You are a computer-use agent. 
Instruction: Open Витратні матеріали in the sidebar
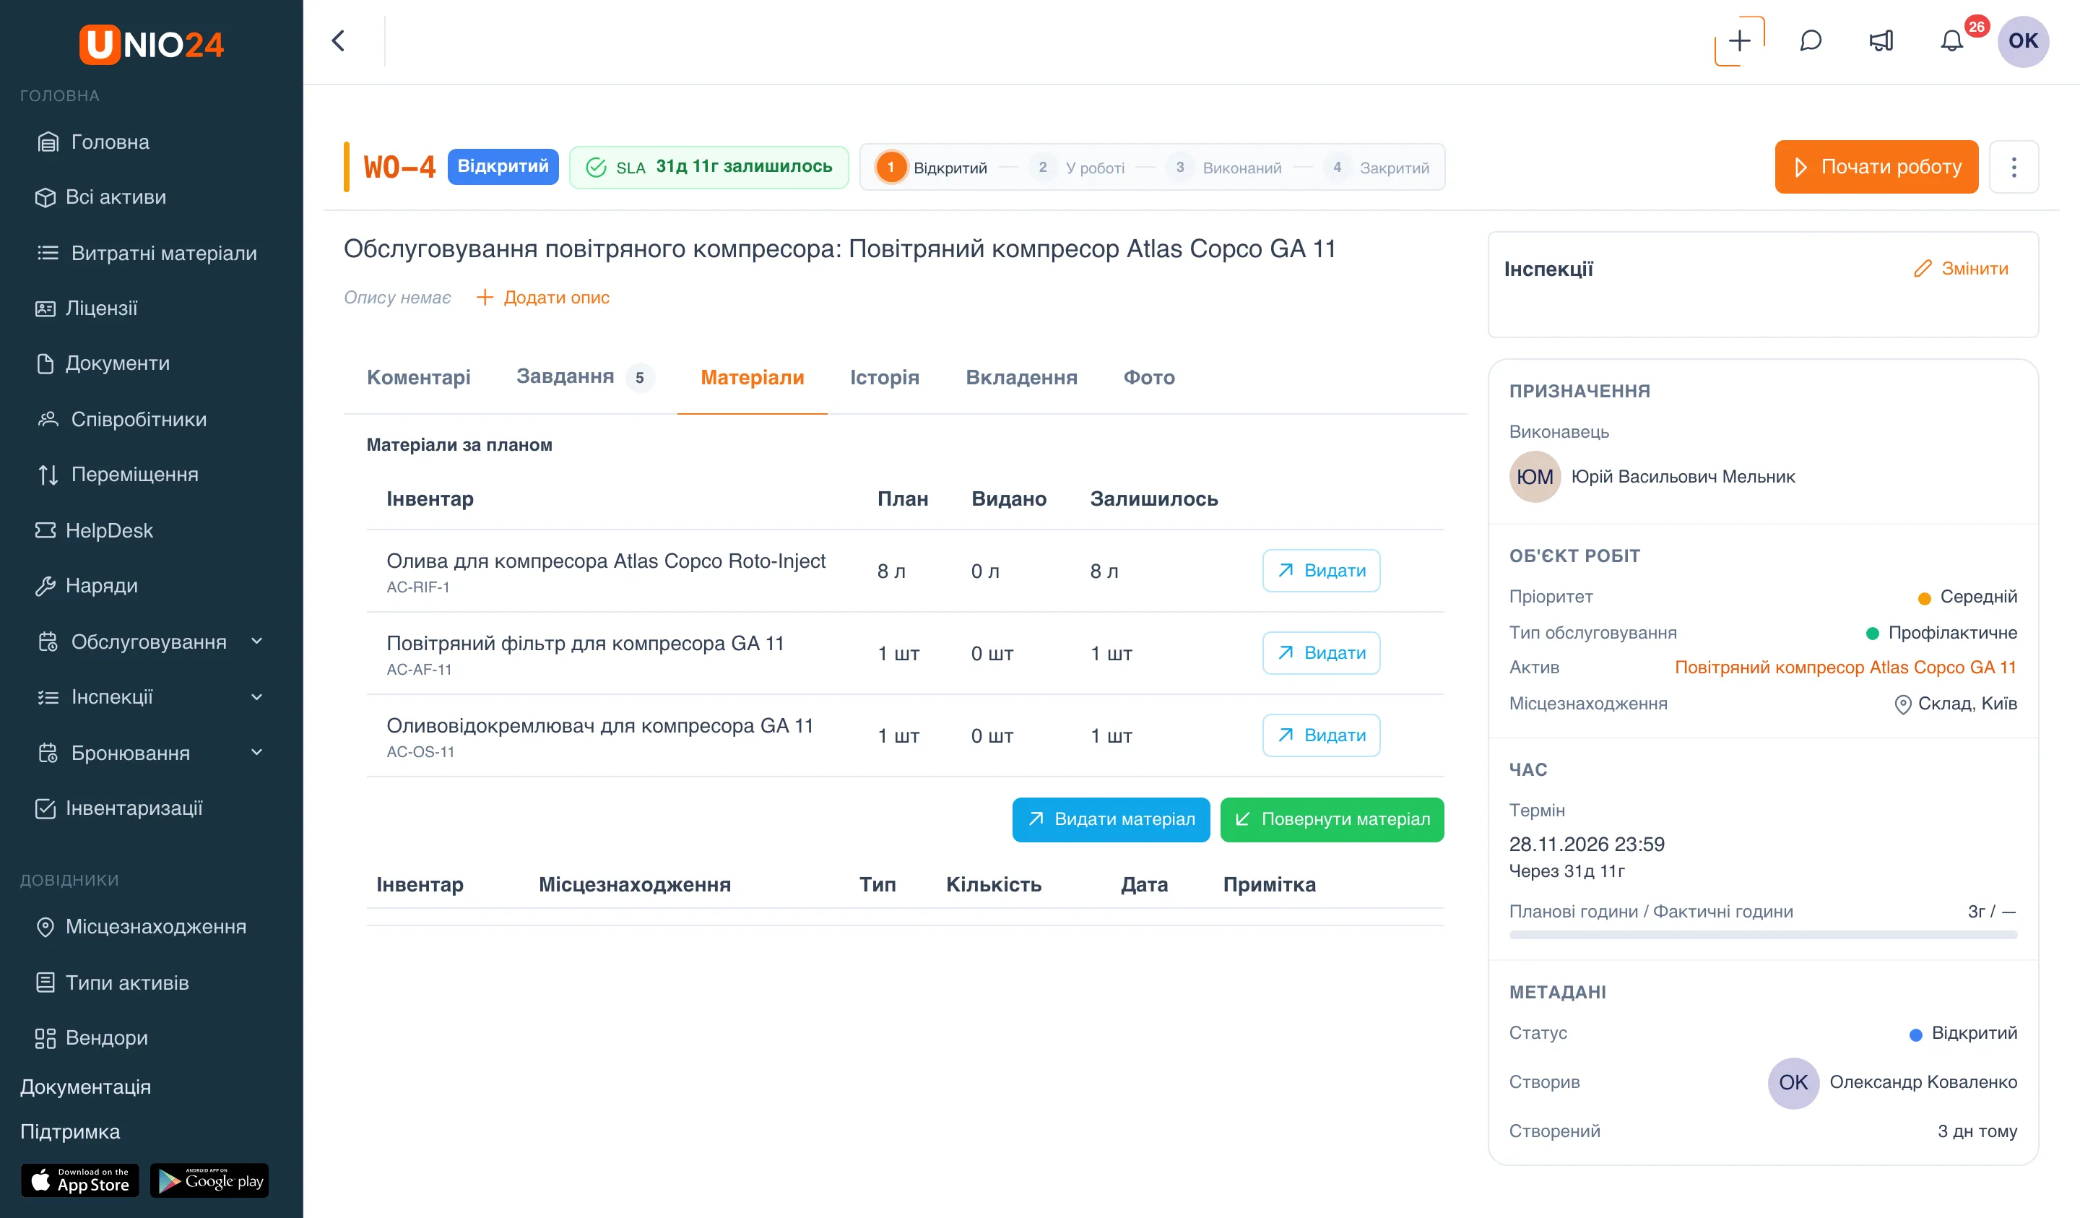tap(147, 253)
